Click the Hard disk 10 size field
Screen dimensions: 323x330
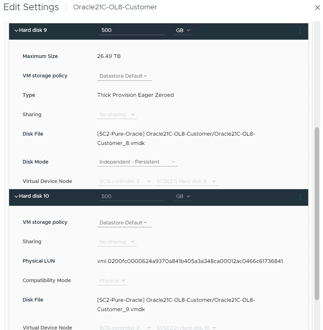pyautogui.click(x=132, y=196)
